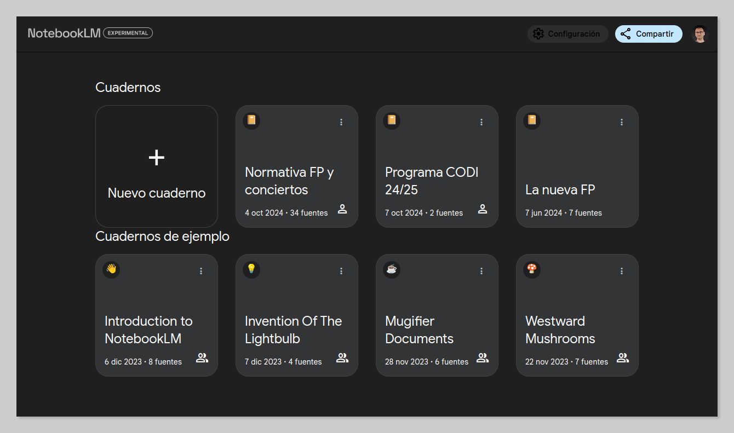
Task: Click the waving hand emoji on Introduction card
Action: (x=111, y=269)
